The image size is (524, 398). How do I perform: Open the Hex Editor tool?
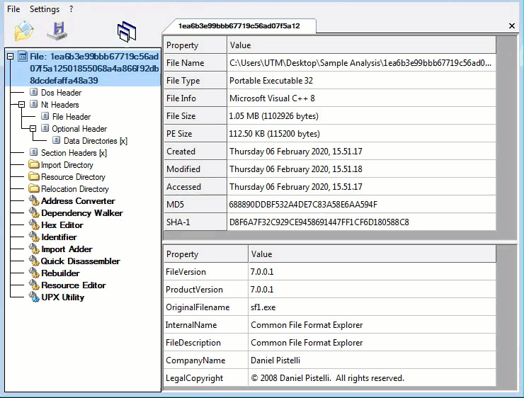click(x=62, y=225)
